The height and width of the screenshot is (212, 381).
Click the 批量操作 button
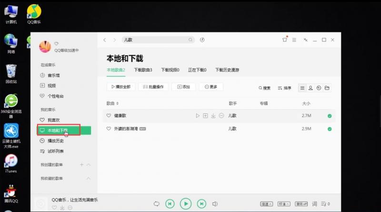(x=153, y=87)
